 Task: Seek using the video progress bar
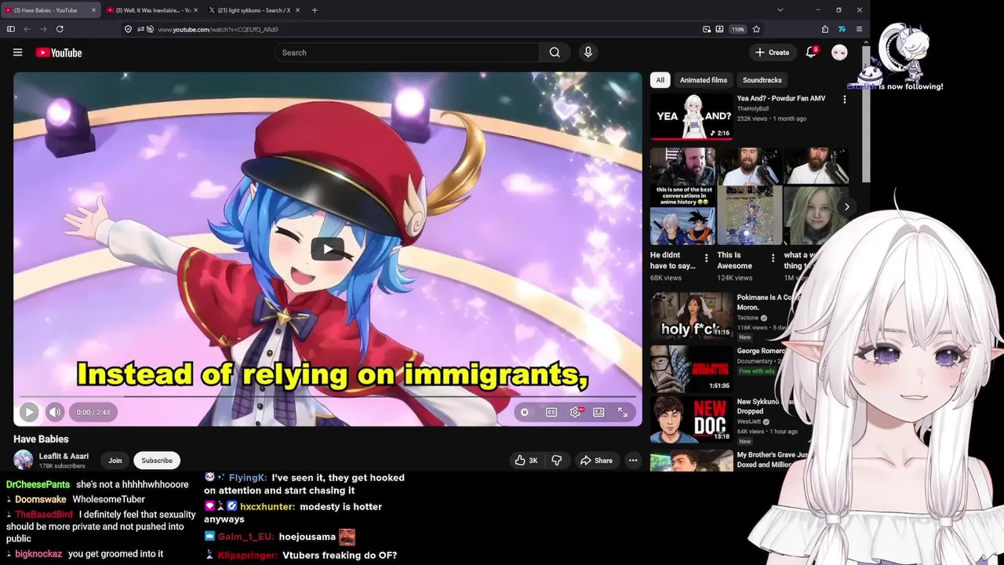click(x=328, y=396)
